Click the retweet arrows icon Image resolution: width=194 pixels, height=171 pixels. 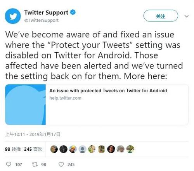[x=35, y=164]
